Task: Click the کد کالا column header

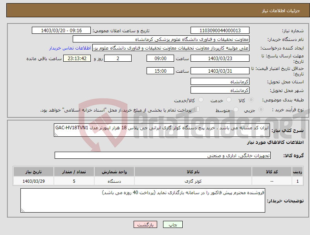Action: [x=272, y=172]
